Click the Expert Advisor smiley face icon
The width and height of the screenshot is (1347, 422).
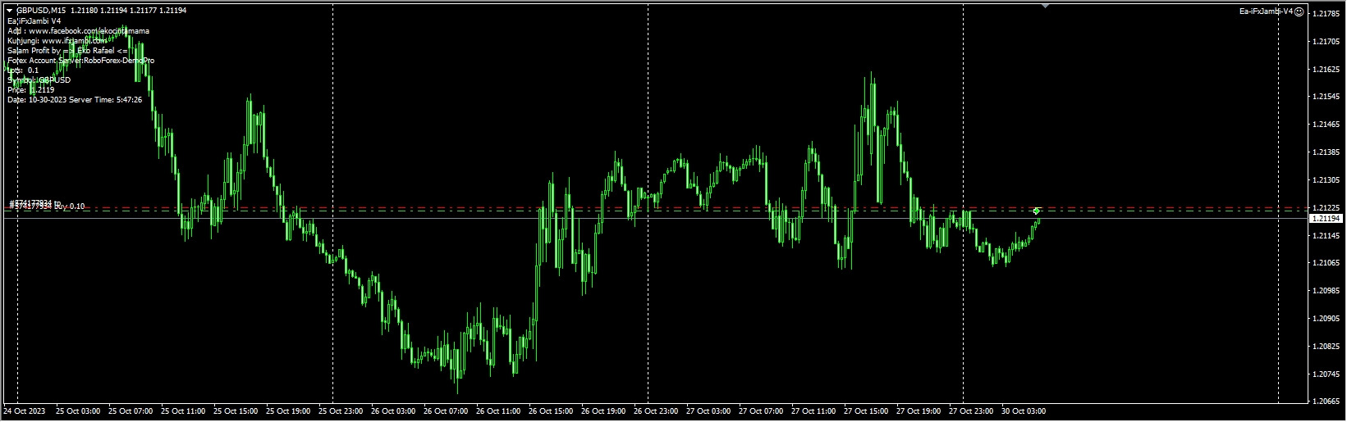click(x=1299, y=11)
